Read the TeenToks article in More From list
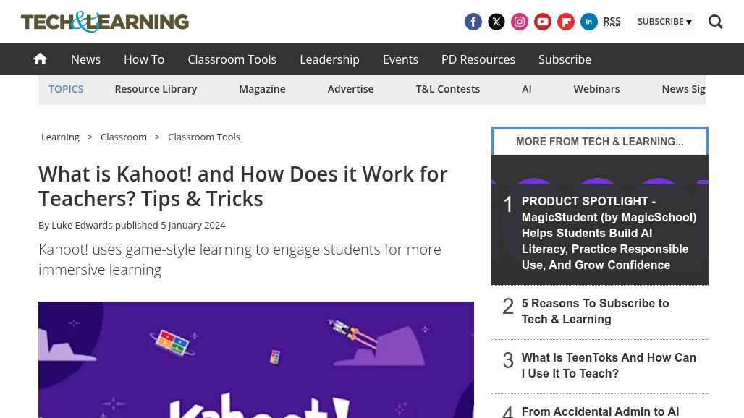The width and height of the screenshot is (744, 418). [609, 365]
